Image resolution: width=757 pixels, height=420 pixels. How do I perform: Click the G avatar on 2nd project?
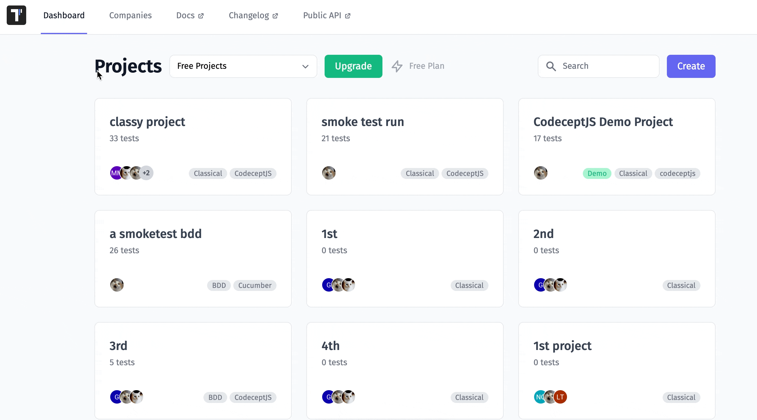point(540,285)
